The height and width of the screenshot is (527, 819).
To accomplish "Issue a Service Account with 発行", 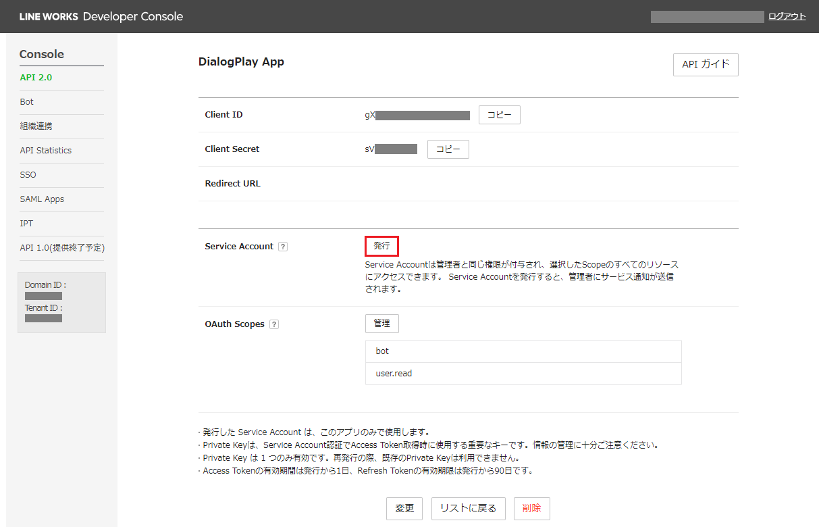I will click(x=382, y=246).
